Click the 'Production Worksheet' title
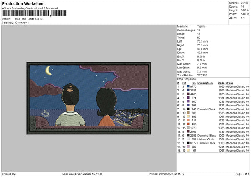Screen dimensions: 251x177 [x=23, y=3]
